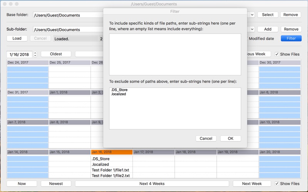Click the Dec 30, 2017 day header
The width and height of the screenshot is (308, 192).
(x=280, y=63)
